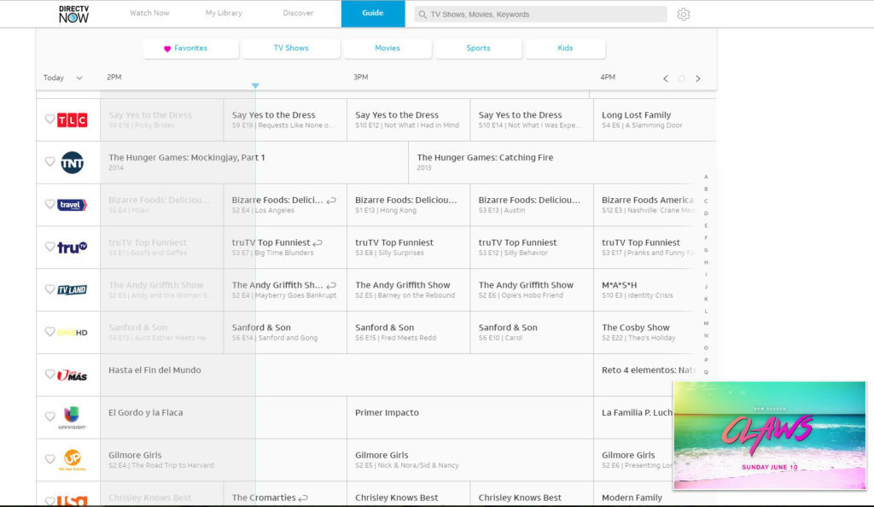
Task: Filter guide by Kids
Action: tap(565, 49)
